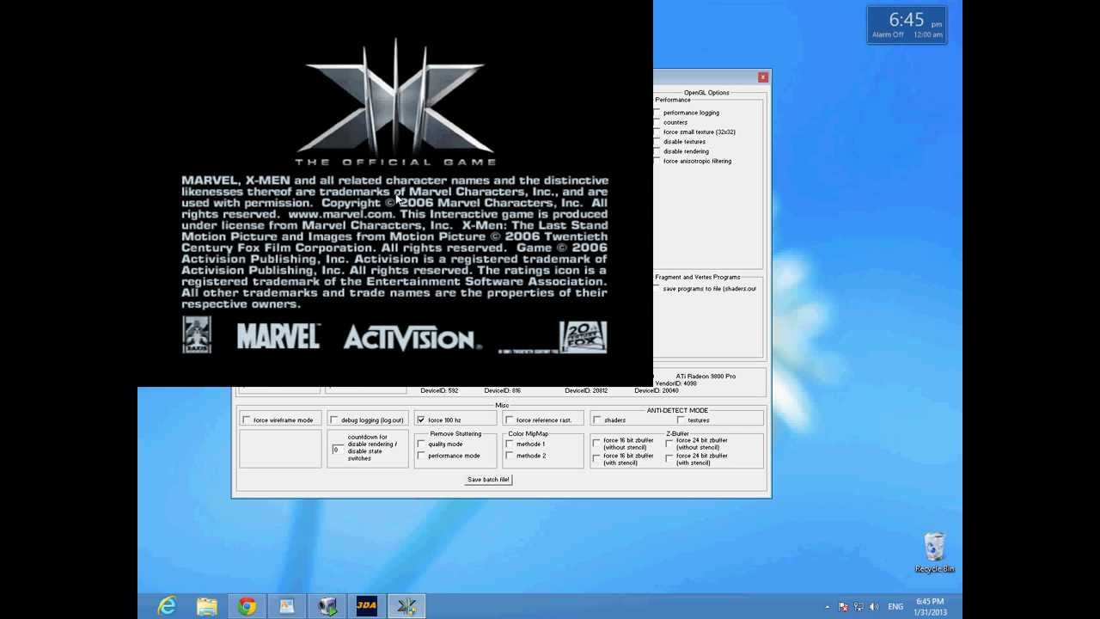Switch to the 3DA taskbar icon
The image size is (1100, 619).
pyautogui.click(x=367, y=606)
